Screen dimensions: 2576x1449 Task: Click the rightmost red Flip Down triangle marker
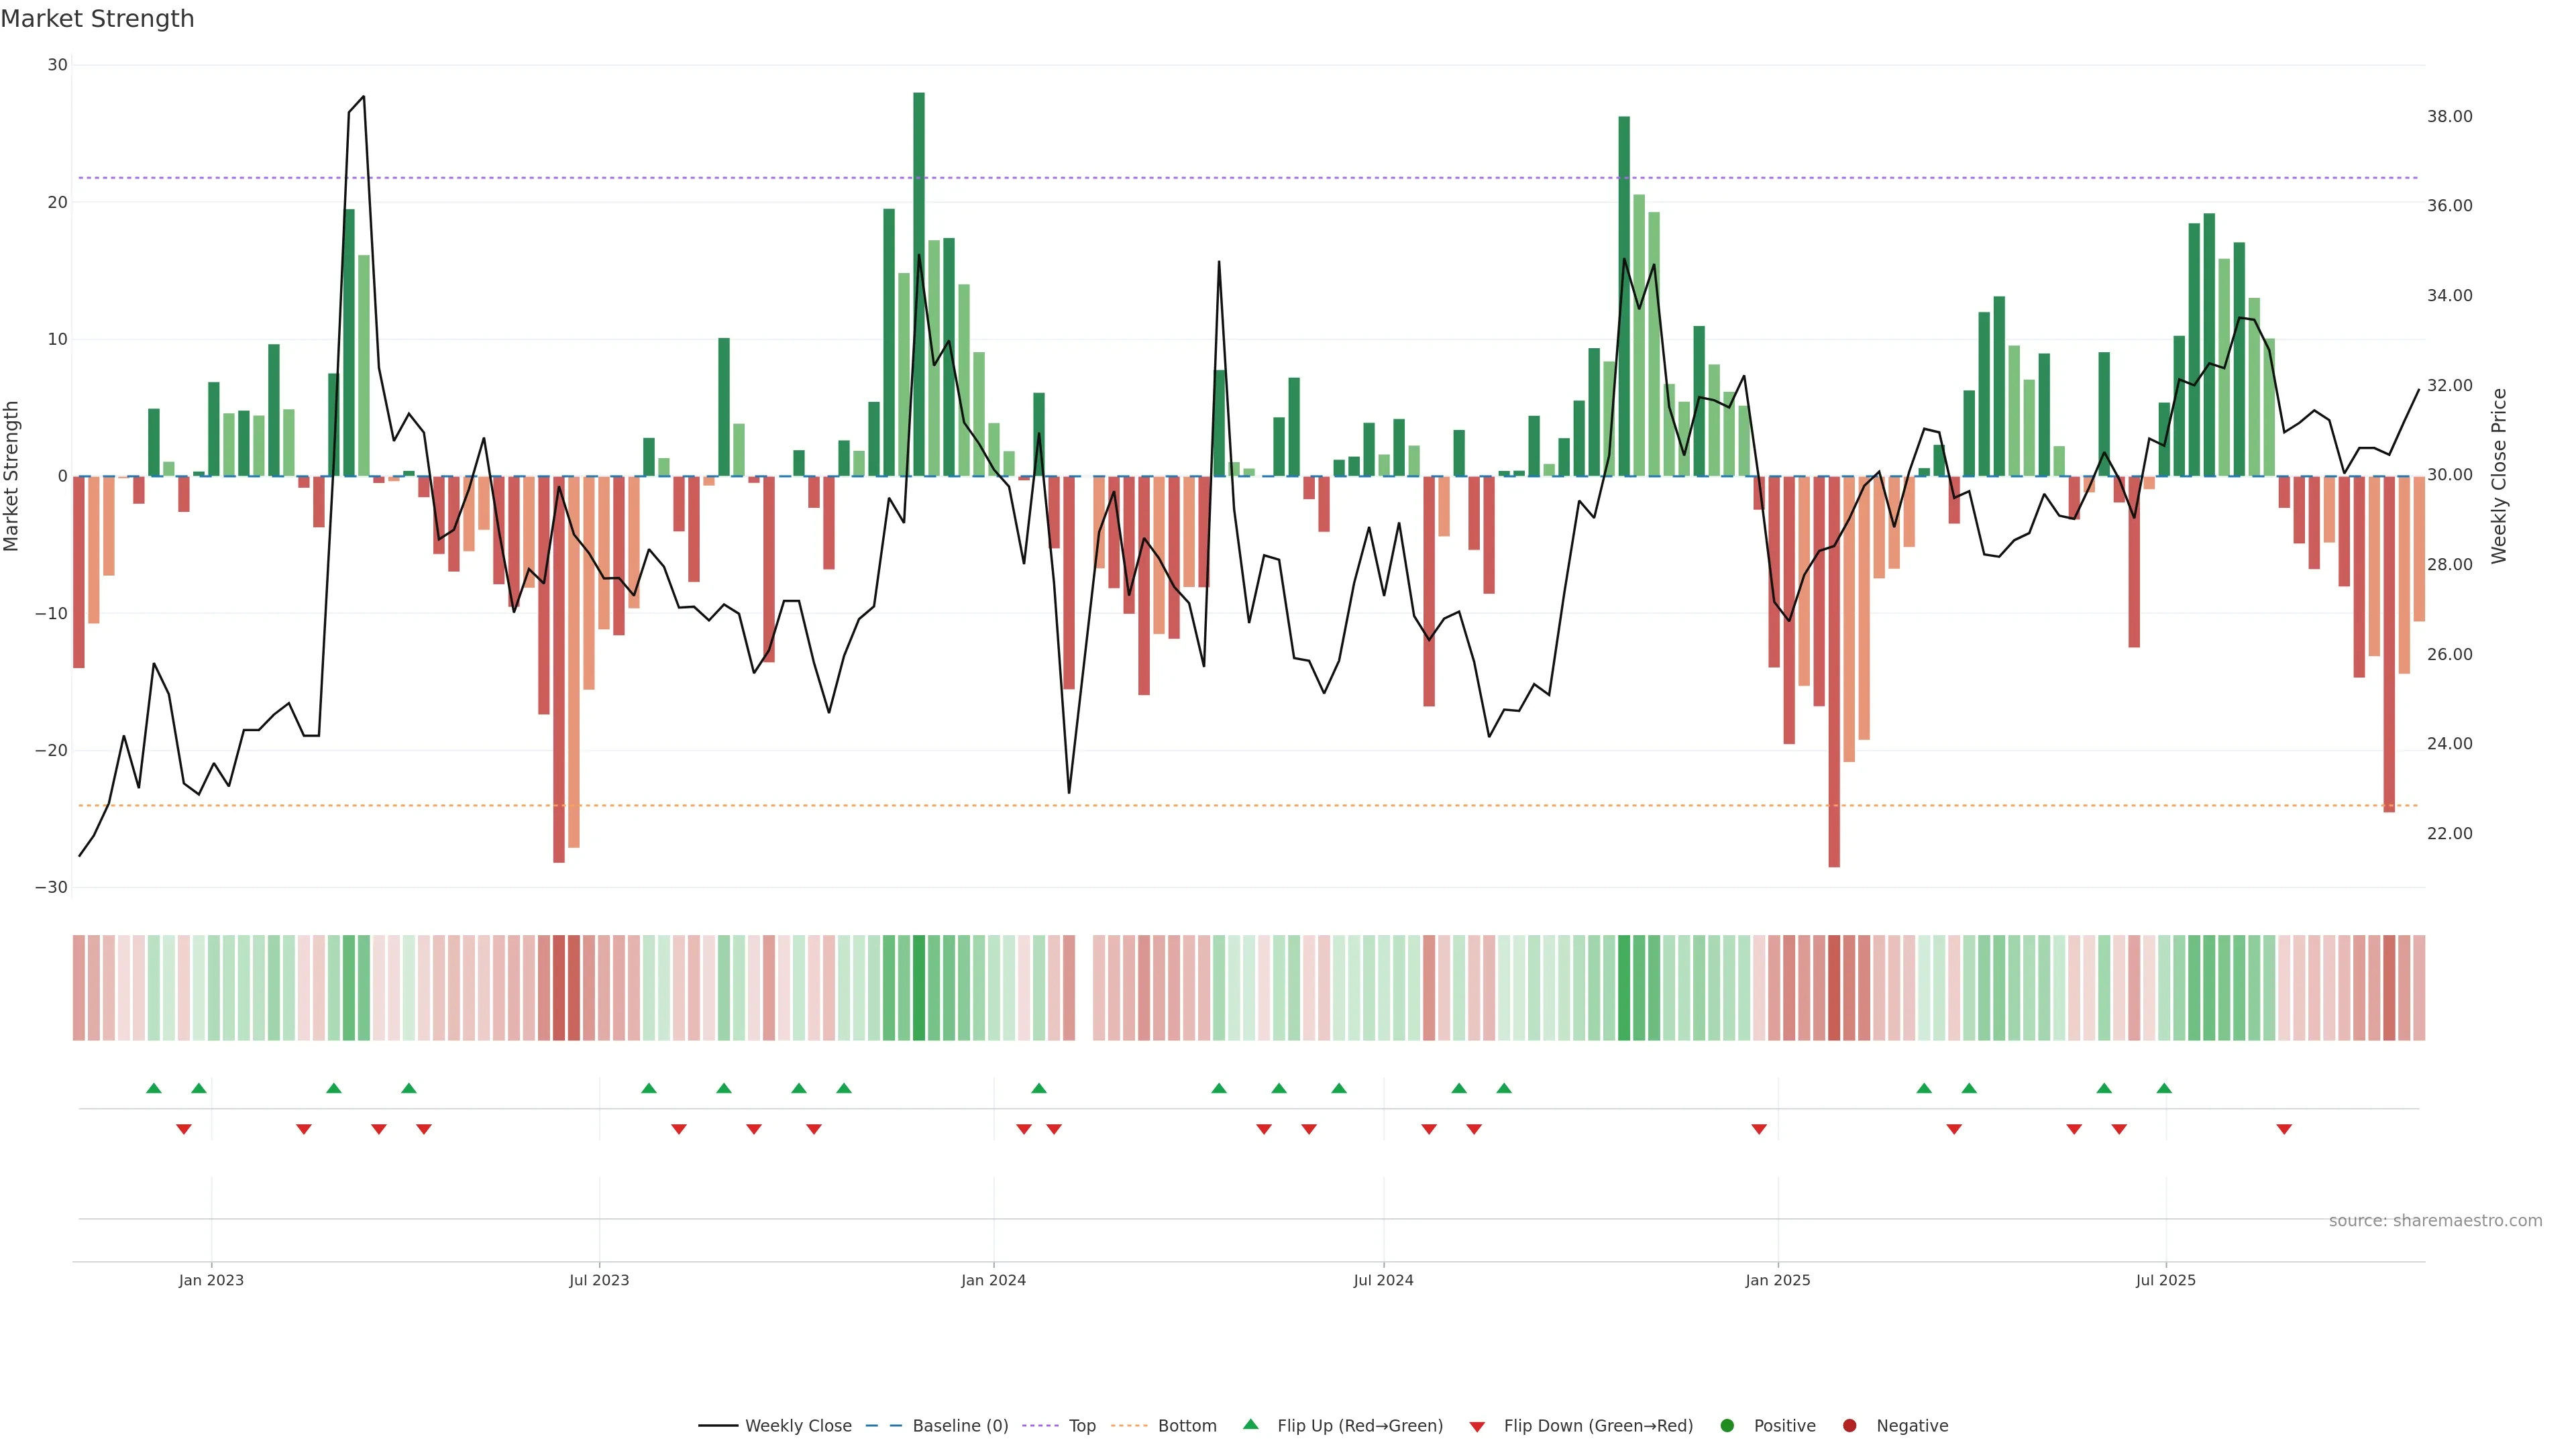tap(2284, 1129)
